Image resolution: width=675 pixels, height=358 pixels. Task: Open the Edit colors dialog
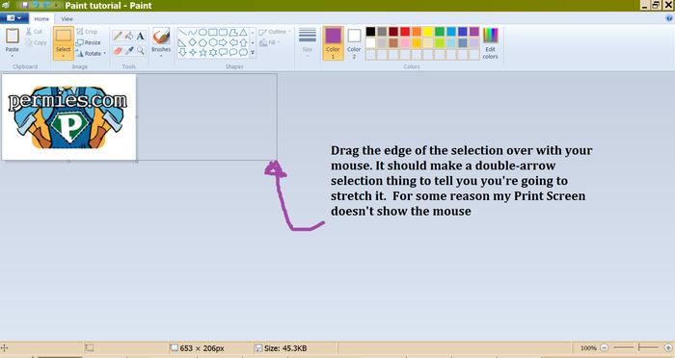pyautogui.click(x=490, y=43)
